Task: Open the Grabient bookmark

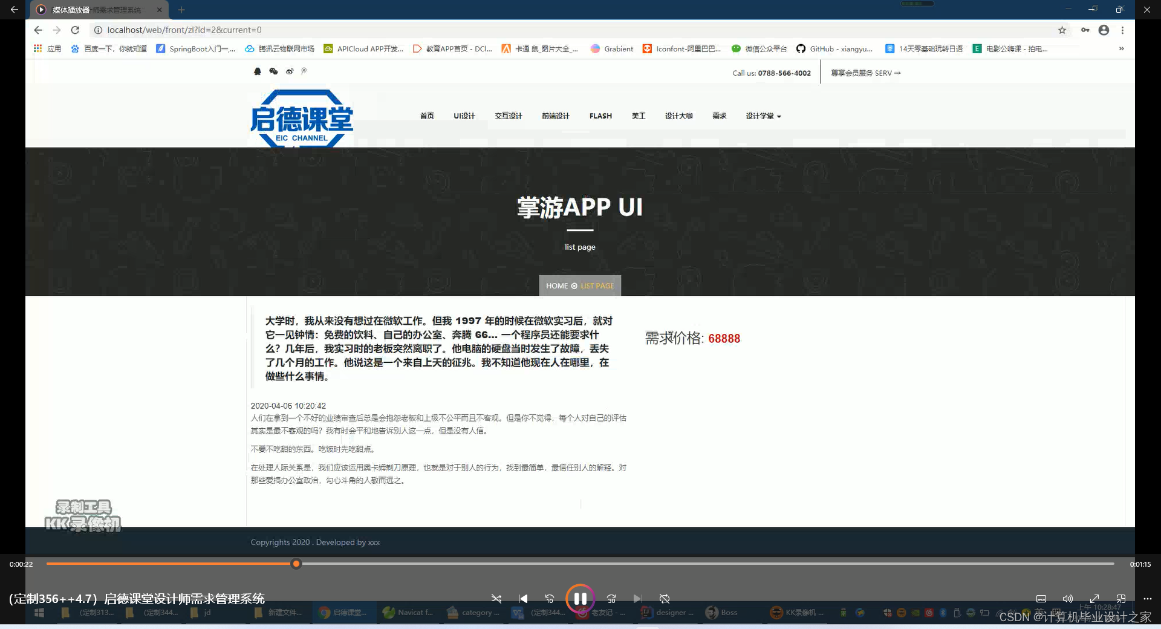Action: click(x=612, y=49)
